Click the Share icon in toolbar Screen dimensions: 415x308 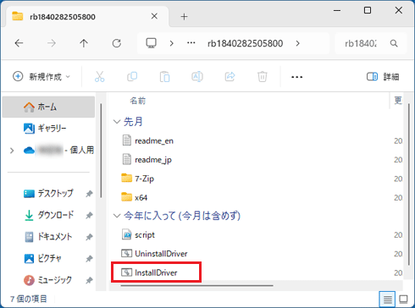click(230, 76)
